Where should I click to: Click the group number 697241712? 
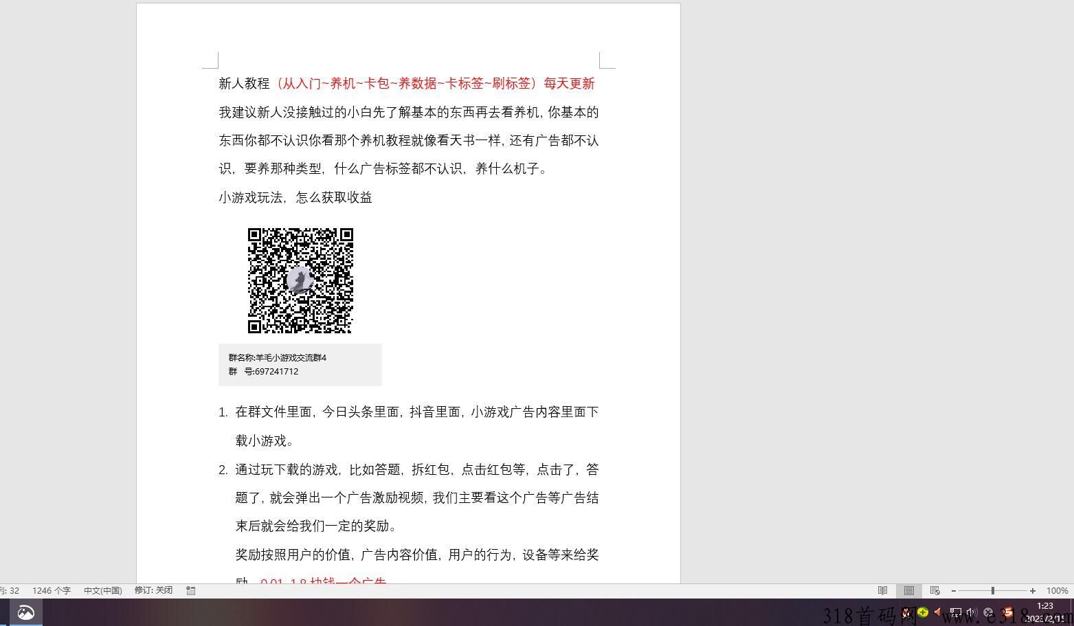point(276,371)
